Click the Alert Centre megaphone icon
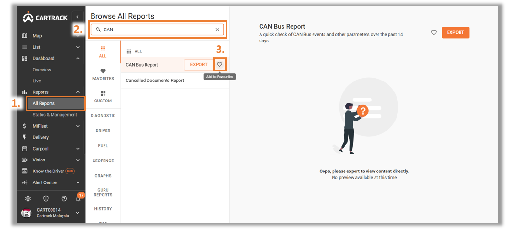 point(24,182)
